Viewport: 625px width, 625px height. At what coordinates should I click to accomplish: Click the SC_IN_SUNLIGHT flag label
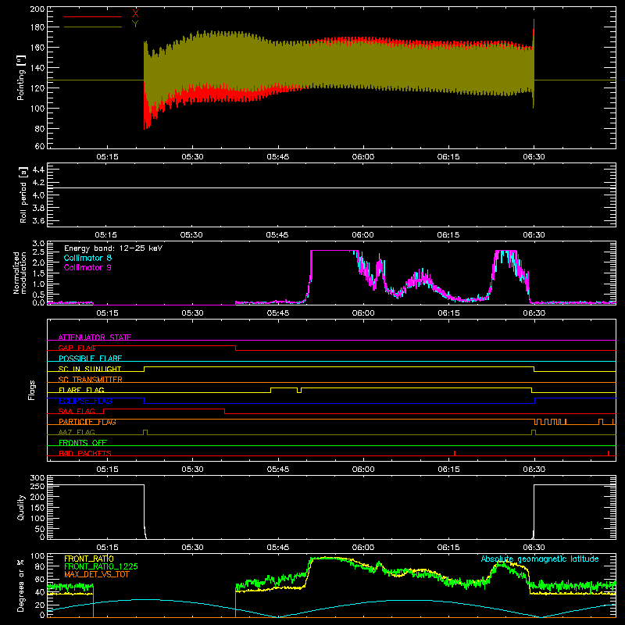click(x=90, y=369)
